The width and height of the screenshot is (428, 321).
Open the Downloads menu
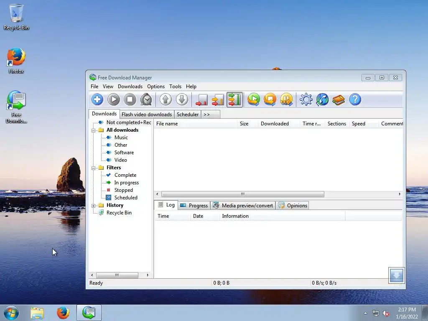click(x=130, y=87)
